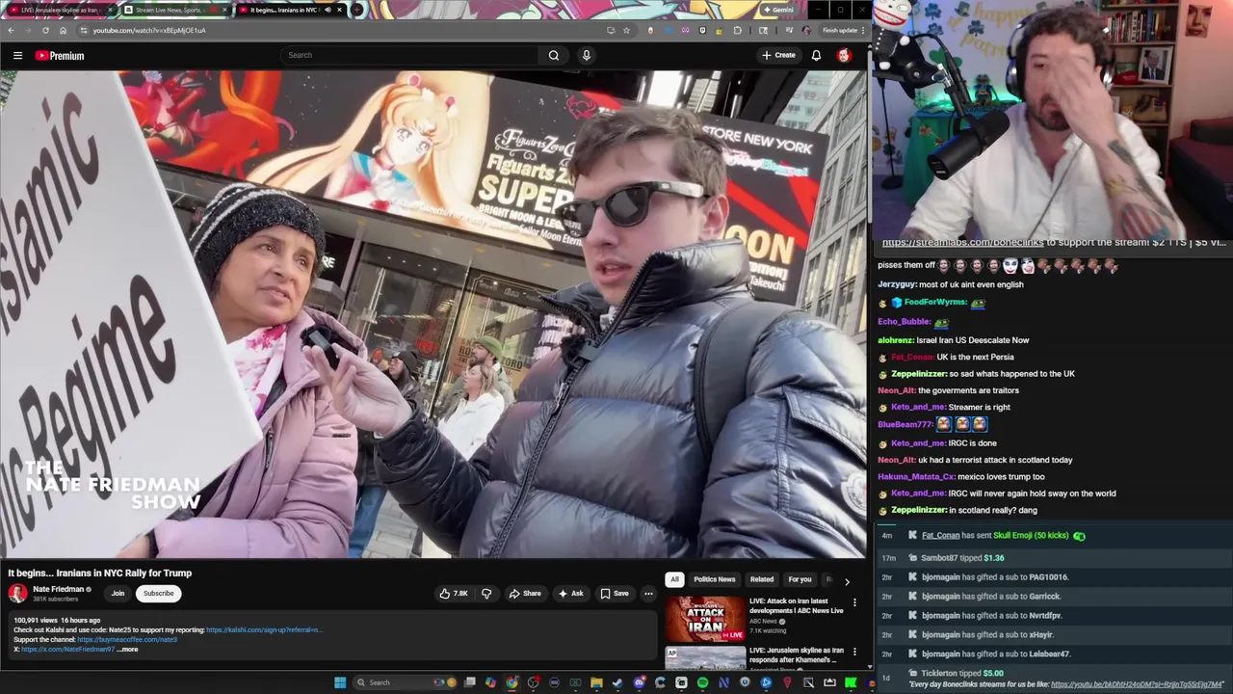Share the video via Share button
Viewport: 1233px width, 694px height.
(525, 594)
